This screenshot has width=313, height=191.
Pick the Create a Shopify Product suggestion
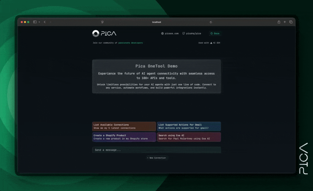[124, 137]
